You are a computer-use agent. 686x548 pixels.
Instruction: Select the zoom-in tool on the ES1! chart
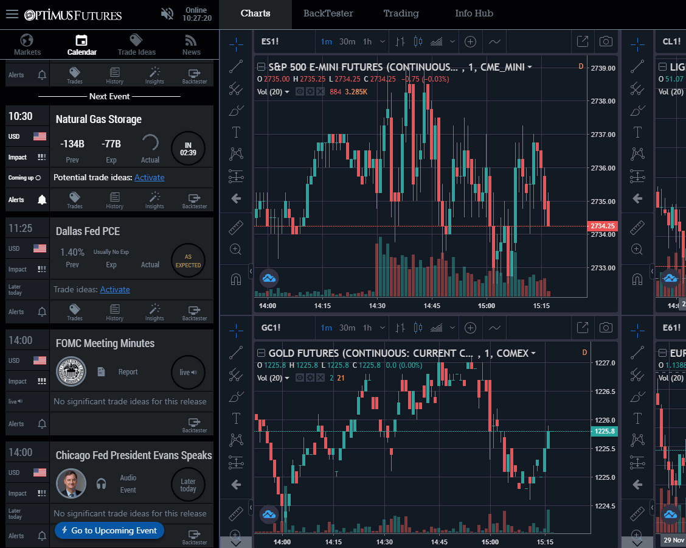click(236, 250)
